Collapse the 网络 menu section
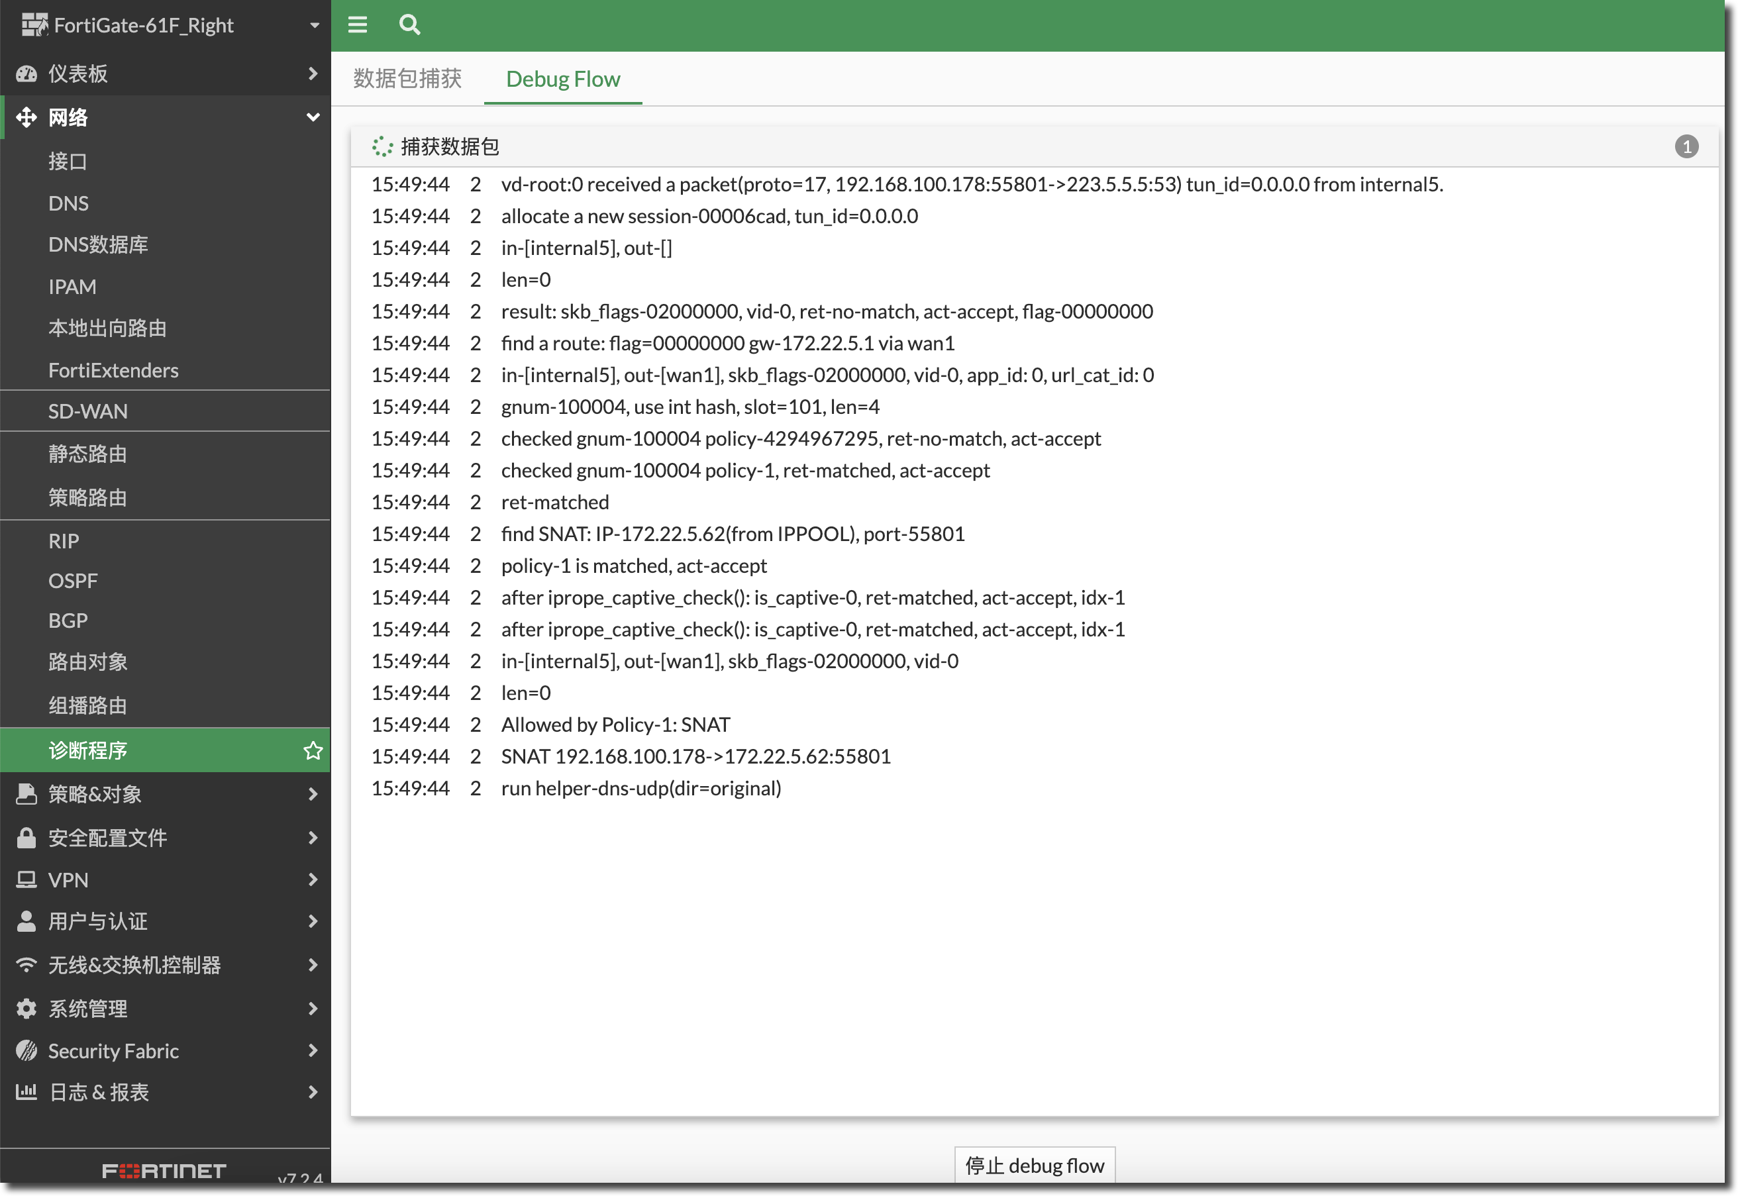 tap(313, 118)
